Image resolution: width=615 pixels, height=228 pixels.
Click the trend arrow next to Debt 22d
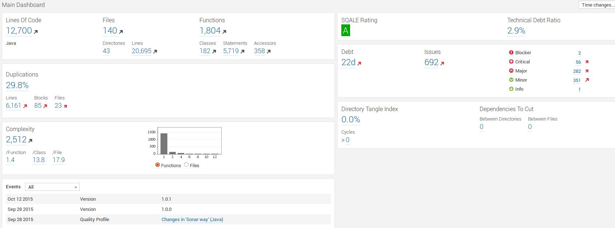(359, 63)
